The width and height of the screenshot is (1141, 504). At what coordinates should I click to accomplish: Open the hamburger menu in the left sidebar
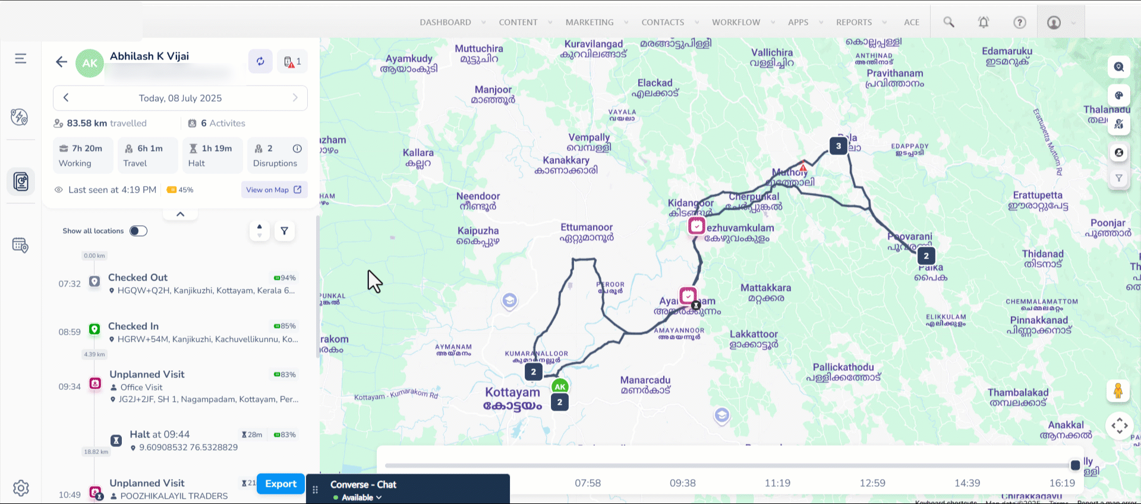(x=21, y=58)
